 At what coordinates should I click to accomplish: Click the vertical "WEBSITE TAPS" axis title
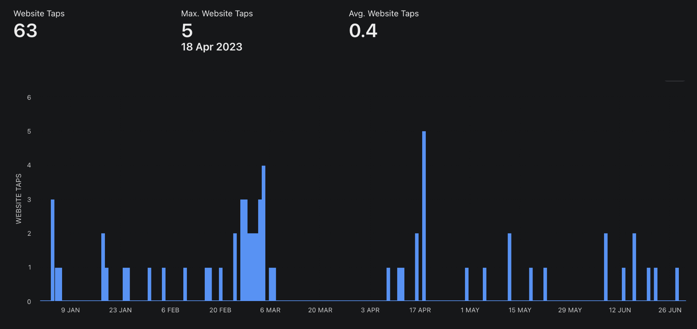(x=19, y=199)
